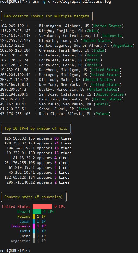Click 'Santos Lugares, Buenos Aires, AR' text
138x253 pixels.
(74, 46)
